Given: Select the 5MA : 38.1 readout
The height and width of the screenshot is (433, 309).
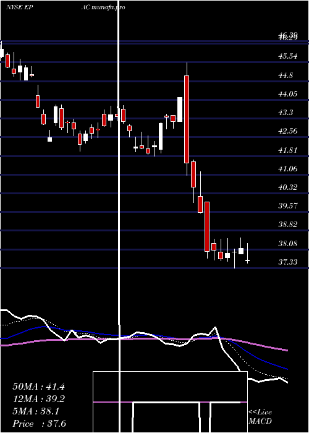Looking at the screenshot, I should pyautogui.click(x=36, y=411).
